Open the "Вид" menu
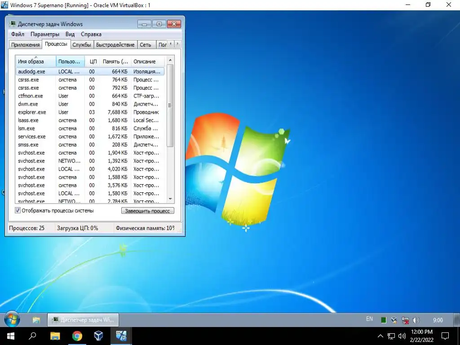This screenshot has width=460, height=345. click(70, 34)
